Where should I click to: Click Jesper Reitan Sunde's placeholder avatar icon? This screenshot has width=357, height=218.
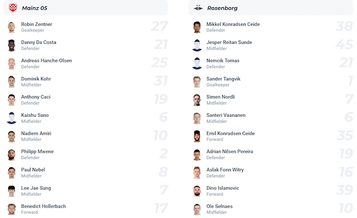tap(197, 45)
